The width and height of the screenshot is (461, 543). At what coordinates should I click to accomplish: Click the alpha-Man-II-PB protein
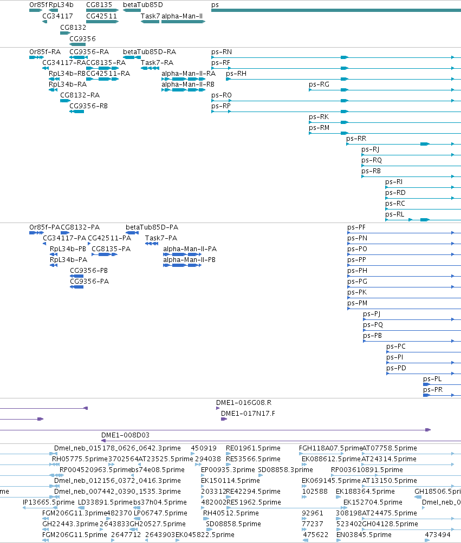coord(183,265)
